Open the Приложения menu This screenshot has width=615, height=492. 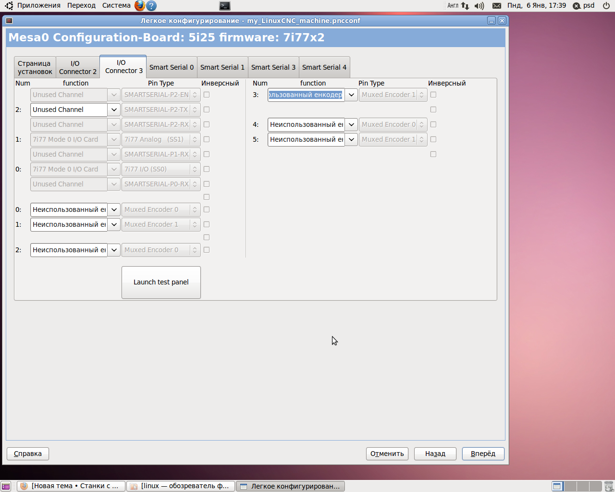(39, 6)
